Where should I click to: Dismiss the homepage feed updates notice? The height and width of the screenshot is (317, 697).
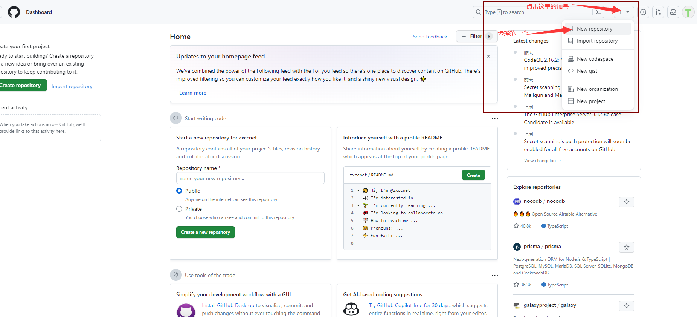coord(488,56)
